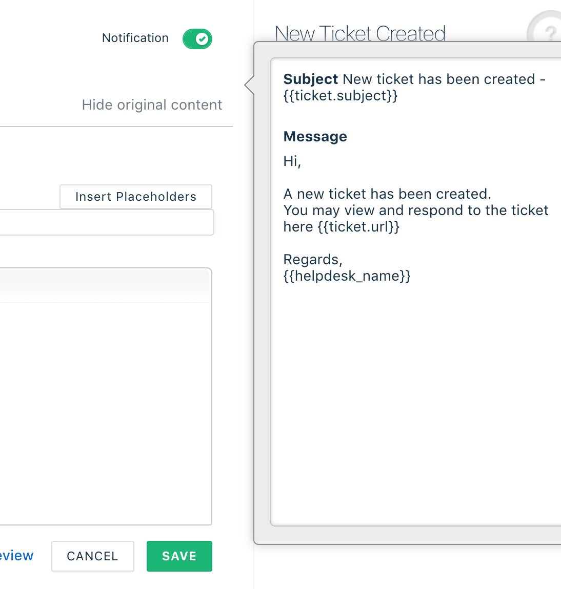
Task: Click inside the message editor body
Action: [x=105, y=413]
